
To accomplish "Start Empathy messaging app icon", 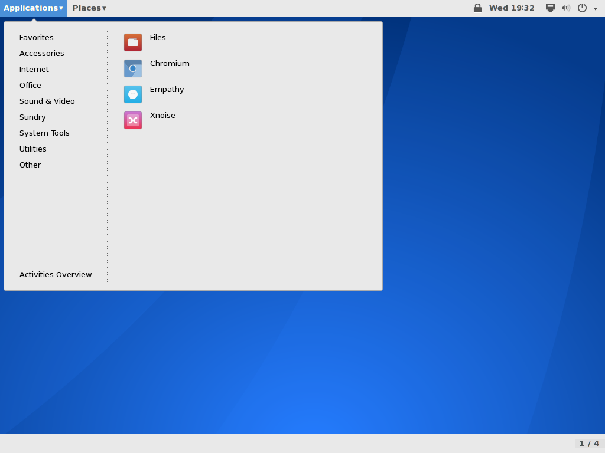I will pyautogui.click(x=133, y=94).
